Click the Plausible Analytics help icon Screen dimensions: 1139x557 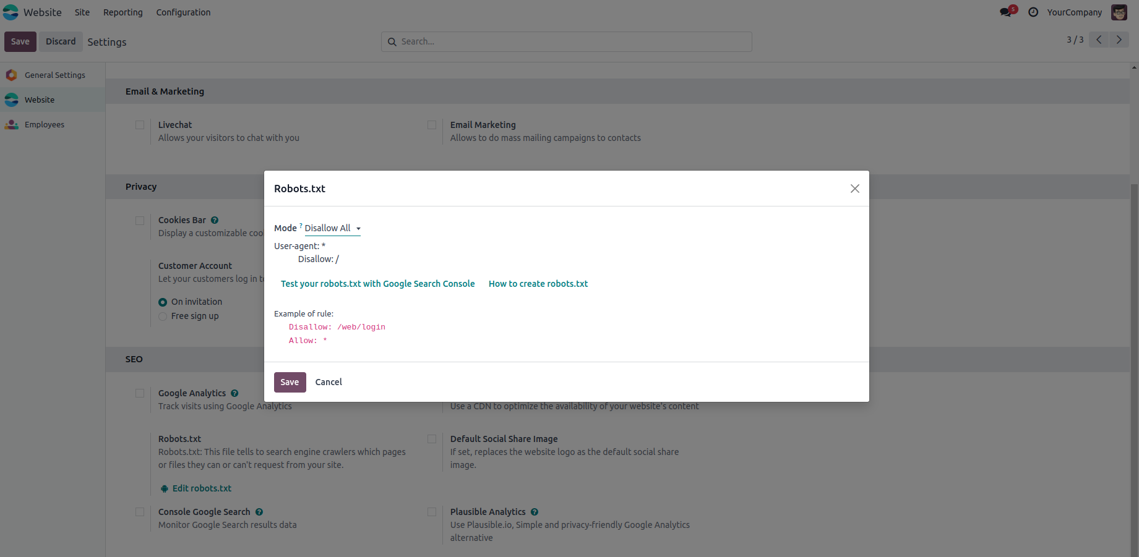point(535,512)
